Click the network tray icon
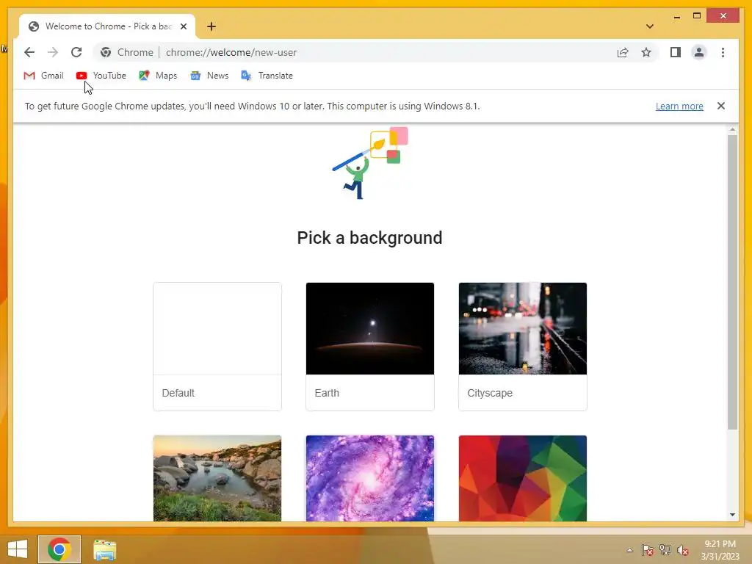This screenshot has width=752, height=564. (665, 550)
